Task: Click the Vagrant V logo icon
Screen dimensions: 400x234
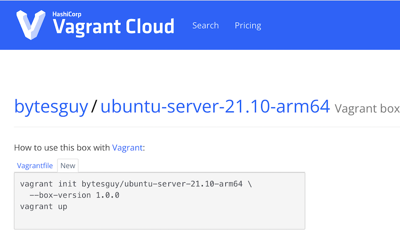Action: 31,25
